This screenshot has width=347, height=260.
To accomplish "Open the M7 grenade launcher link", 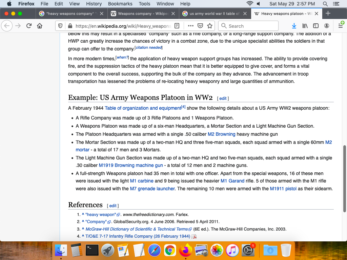I will coord(152,189).
